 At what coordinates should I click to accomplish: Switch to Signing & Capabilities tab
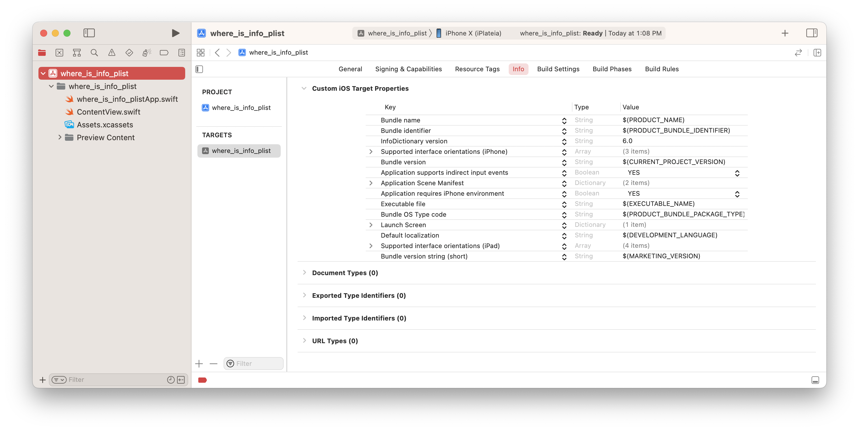click(x=408, y=69)
